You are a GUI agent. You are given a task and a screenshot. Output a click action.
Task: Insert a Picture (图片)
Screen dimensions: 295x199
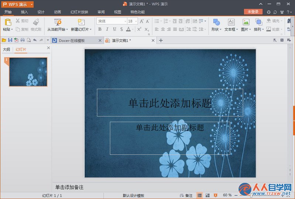246,25
